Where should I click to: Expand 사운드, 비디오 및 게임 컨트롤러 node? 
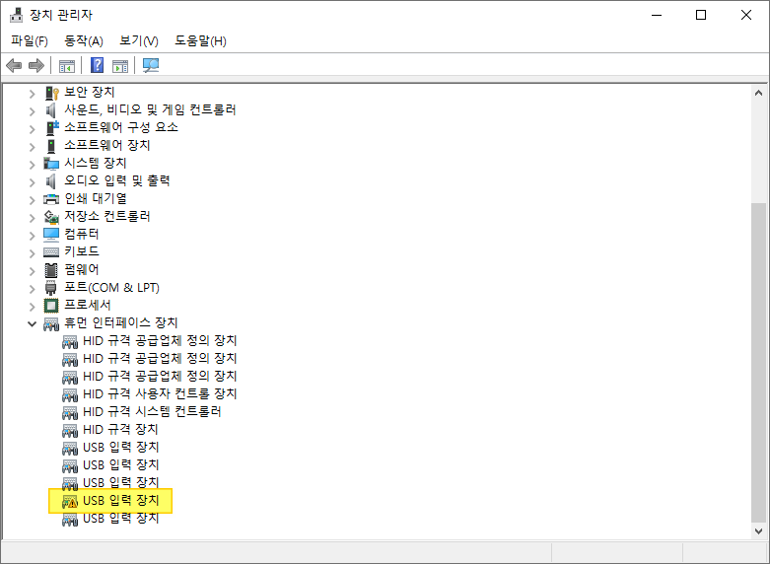tap(33, 111)
